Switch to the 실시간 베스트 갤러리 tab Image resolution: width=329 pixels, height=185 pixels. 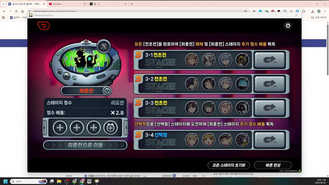pos(26,4)
